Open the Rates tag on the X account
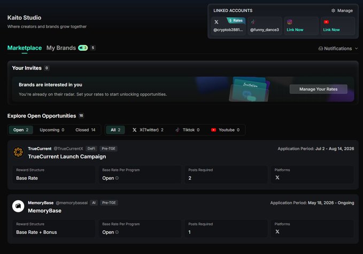The width and height of the screenshot is (363, 254). point(236,21)
